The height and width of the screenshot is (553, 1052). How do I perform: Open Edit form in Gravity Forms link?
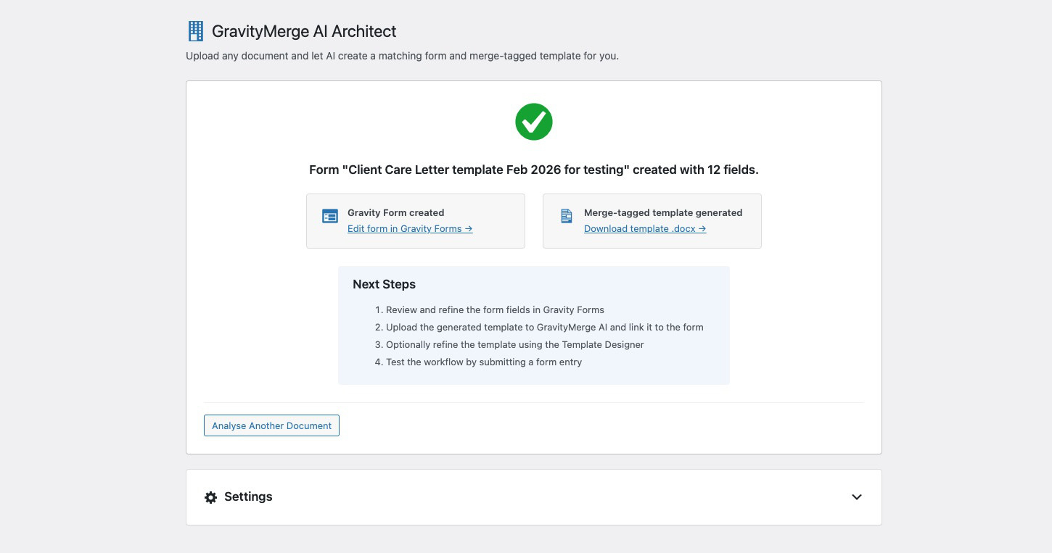click(x=410, y=229)
